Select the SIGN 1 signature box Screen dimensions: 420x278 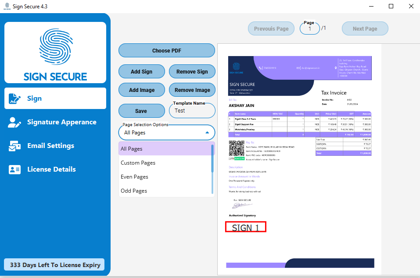click(246, 227)
